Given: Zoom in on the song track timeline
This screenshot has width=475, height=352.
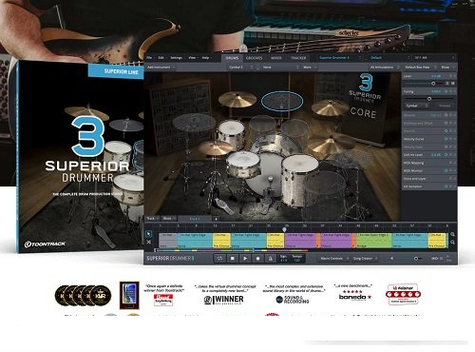Looking at the screenshot, I should pyautogui.click(x=453, y=234).
